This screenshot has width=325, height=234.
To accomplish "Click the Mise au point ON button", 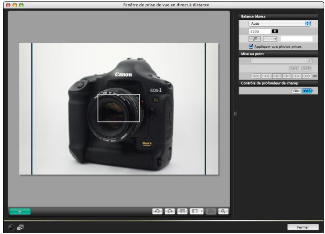I will [294, 68].
